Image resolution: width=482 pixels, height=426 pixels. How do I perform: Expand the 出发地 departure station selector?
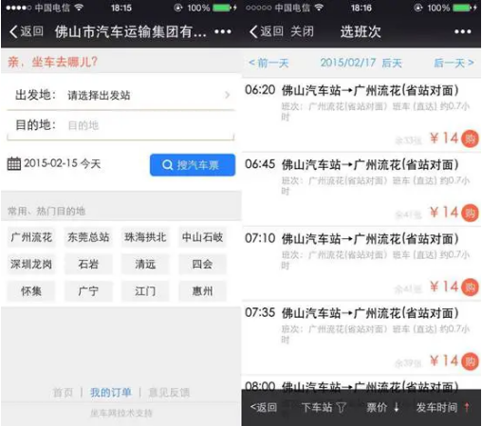[x=120, y=95]
